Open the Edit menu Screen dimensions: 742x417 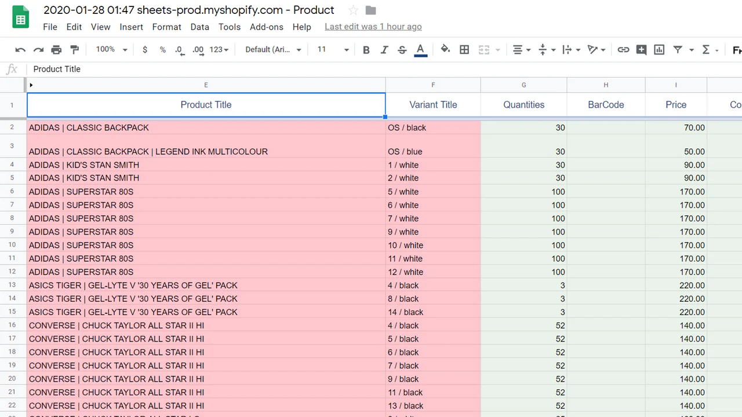(x=74, y=27)
